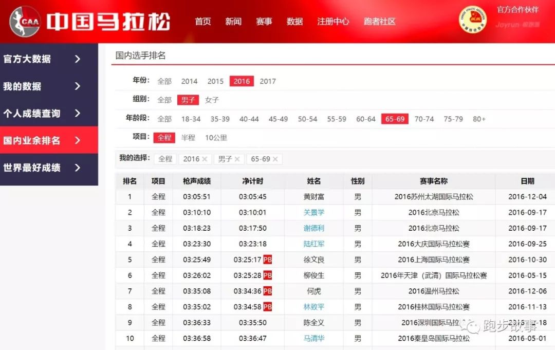Select the 2017 year filter
Viewport: 555px width, 350px height.
[268, 81]
